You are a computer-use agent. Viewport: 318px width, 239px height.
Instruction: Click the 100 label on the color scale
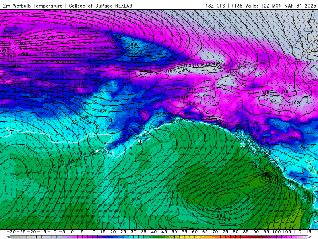(276, 232)
